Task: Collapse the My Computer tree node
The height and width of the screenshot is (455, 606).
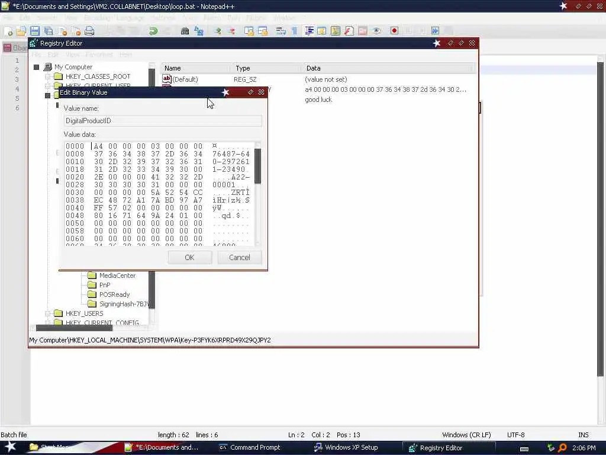Action: coord(36,68)
